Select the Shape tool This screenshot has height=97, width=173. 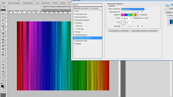coord(3,68)
